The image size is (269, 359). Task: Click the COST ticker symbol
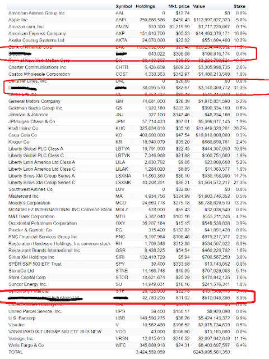[x=122, y=74]
